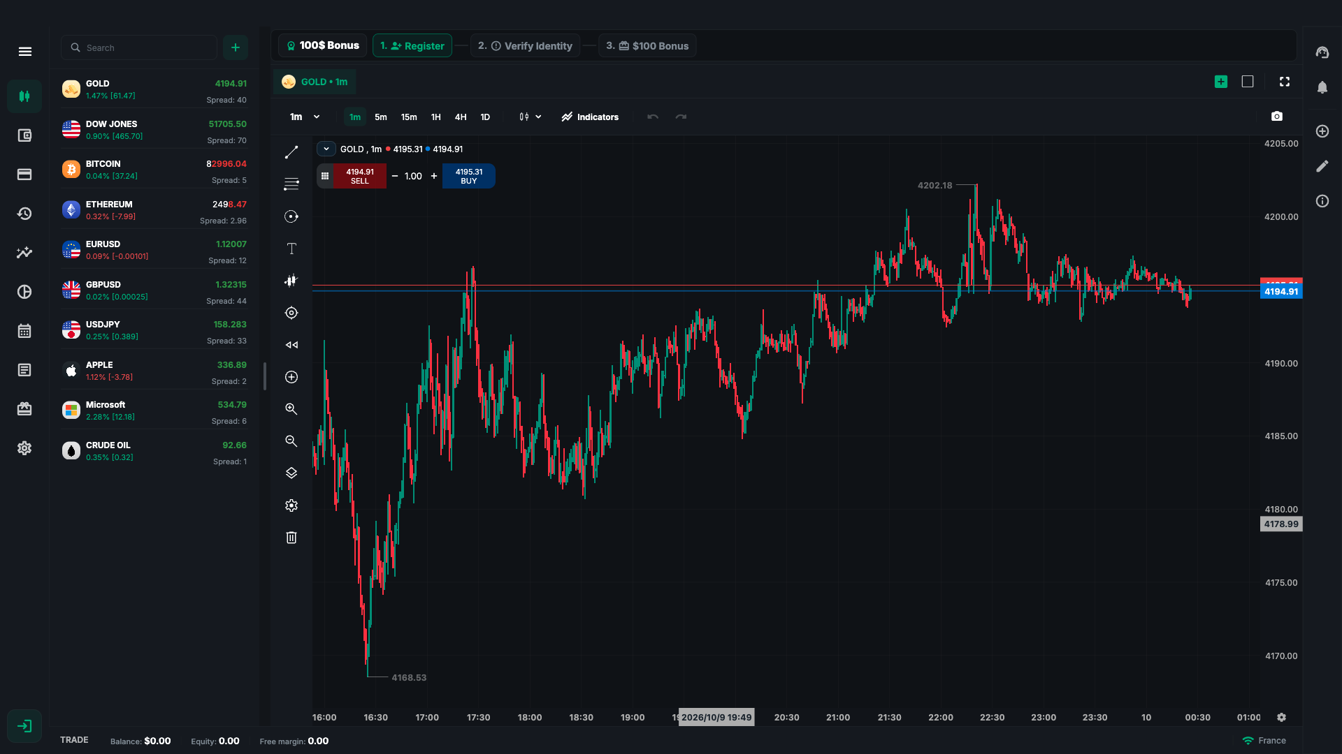This screenshot has height=754, width=1342.
Task: Open the wallet sidebar icon
Action: (24, 135)
